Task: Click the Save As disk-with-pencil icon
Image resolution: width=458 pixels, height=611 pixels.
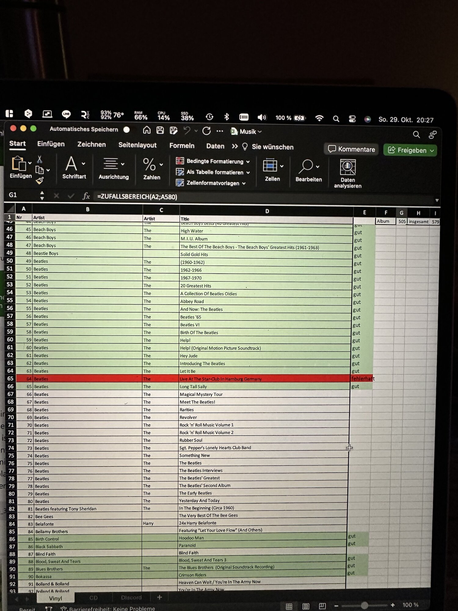Action: click(x=173, y=131)
